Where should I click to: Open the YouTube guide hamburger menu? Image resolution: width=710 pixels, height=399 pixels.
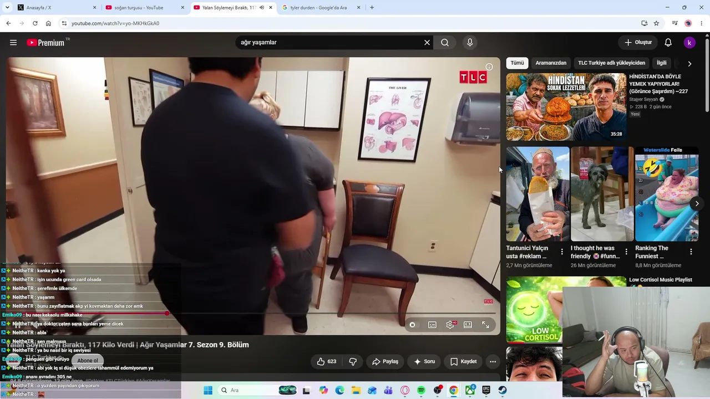pyautogui.click(x=13, y=43)
